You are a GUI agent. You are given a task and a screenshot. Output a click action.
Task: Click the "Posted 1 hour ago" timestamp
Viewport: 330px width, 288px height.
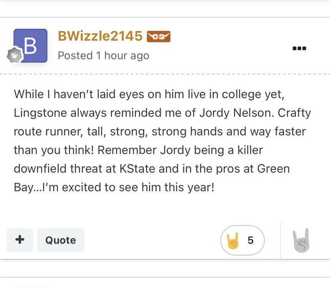[103, 56]
